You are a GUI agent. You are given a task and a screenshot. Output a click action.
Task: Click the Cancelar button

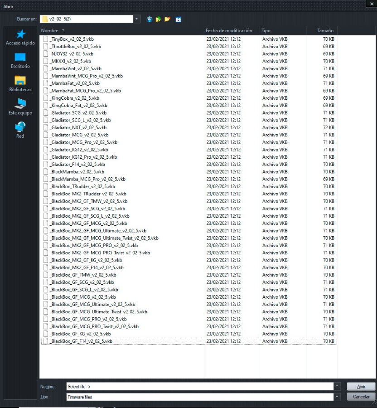(361, 397)
